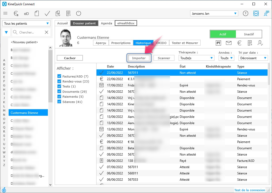Go to the Prescriptions sub-tab
272x193 pixels.
click(121, 43)
